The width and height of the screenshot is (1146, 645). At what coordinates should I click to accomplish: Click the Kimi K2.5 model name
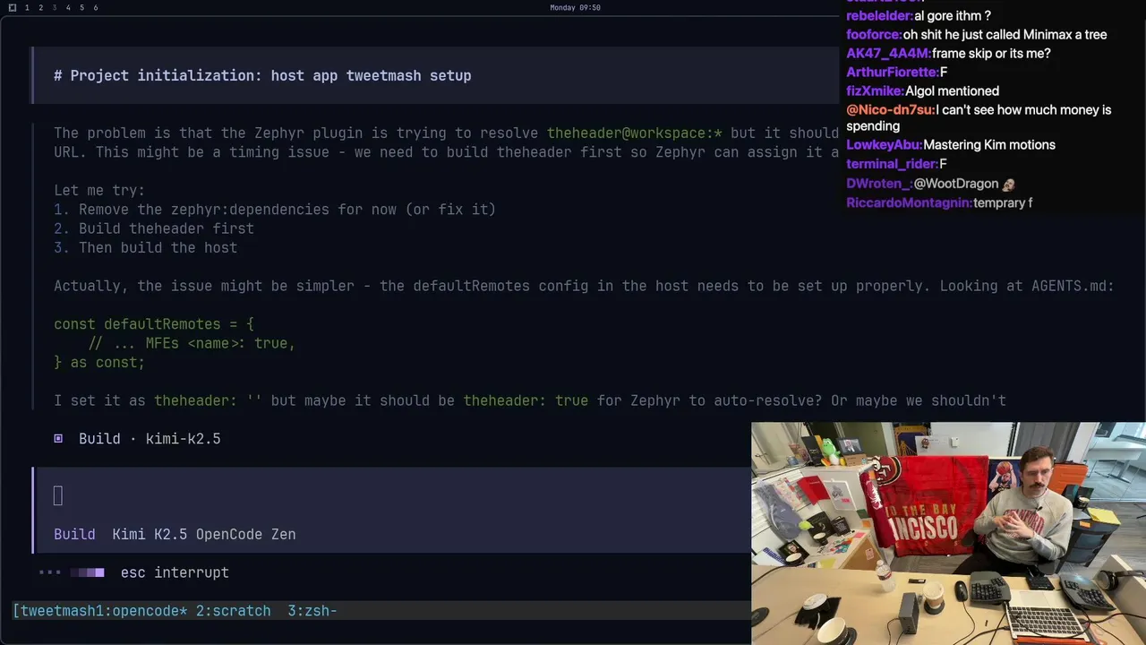(x=150, y=534)
